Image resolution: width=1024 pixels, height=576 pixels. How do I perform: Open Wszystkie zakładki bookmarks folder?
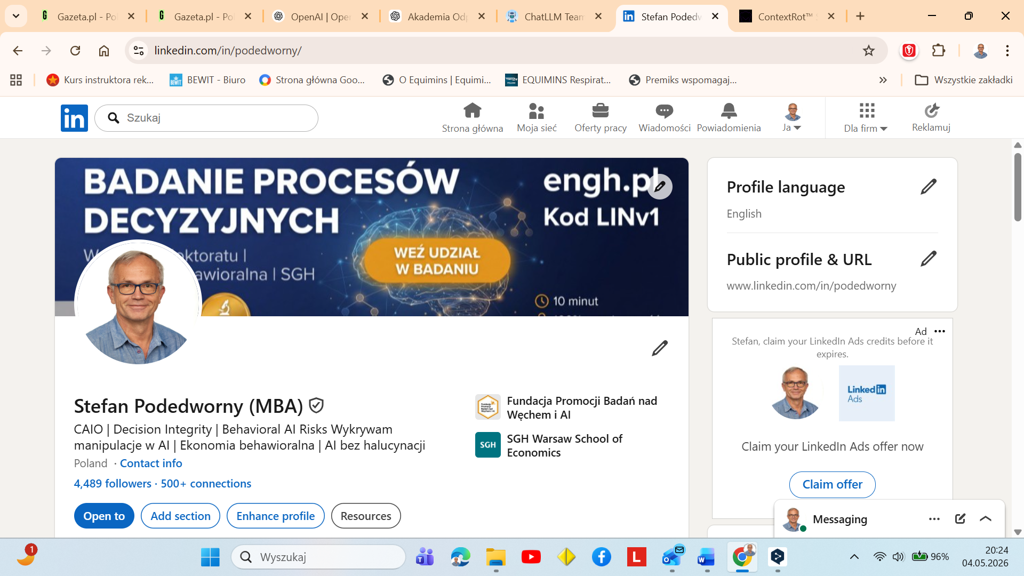pos(964,80)
